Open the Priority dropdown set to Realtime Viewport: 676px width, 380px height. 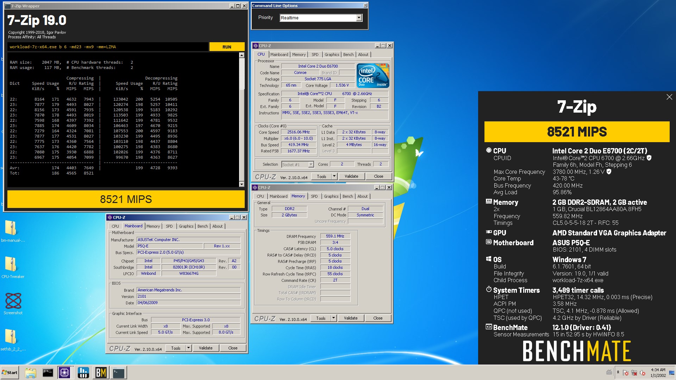359,18
